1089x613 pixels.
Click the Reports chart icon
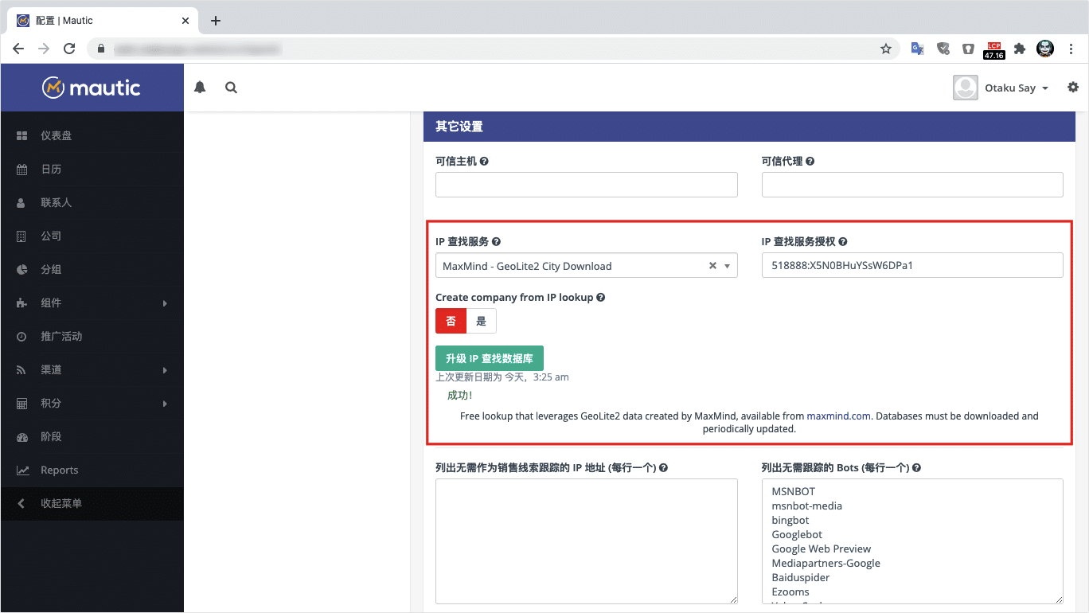[23, 470]
